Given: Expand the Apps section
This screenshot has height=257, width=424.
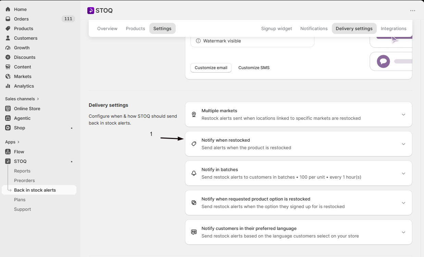Looking at the screenshot, I should [12, 142].
